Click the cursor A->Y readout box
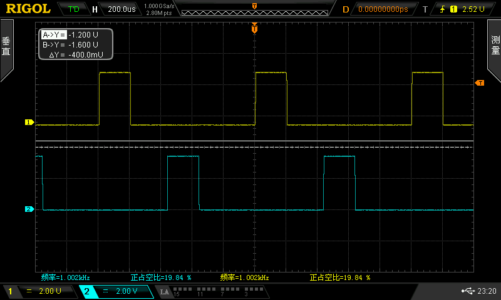This screenshot has height=300, width=501. point(75,36)
